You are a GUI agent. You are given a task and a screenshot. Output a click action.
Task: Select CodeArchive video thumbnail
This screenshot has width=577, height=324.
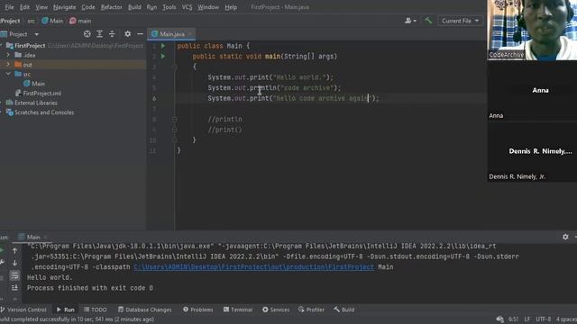pyautogui.click(x=532, y=30)
